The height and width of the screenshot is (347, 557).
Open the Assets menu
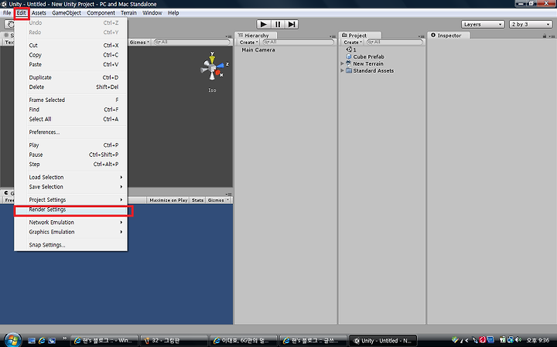[39, 13]
